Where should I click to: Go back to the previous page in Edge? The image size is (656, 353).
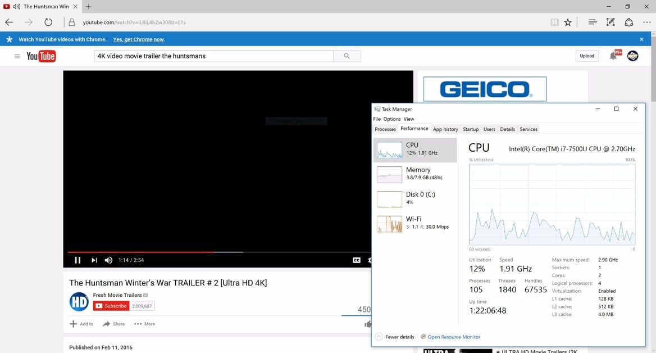coord(9,22)
